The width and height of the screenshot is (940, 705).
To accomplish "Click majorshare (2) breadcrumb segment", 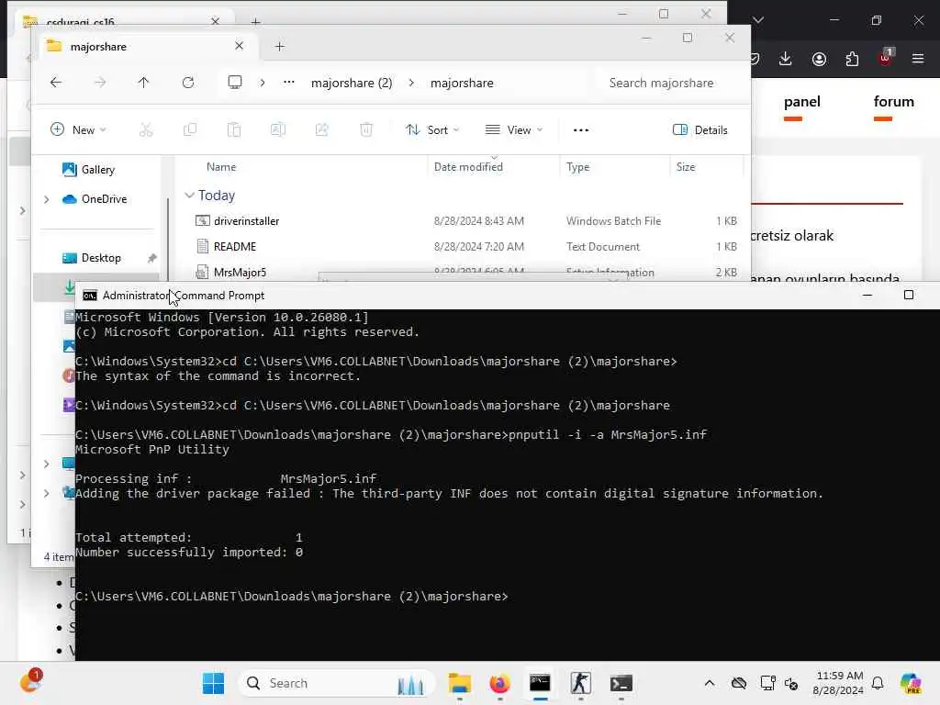I will [352, 83].
